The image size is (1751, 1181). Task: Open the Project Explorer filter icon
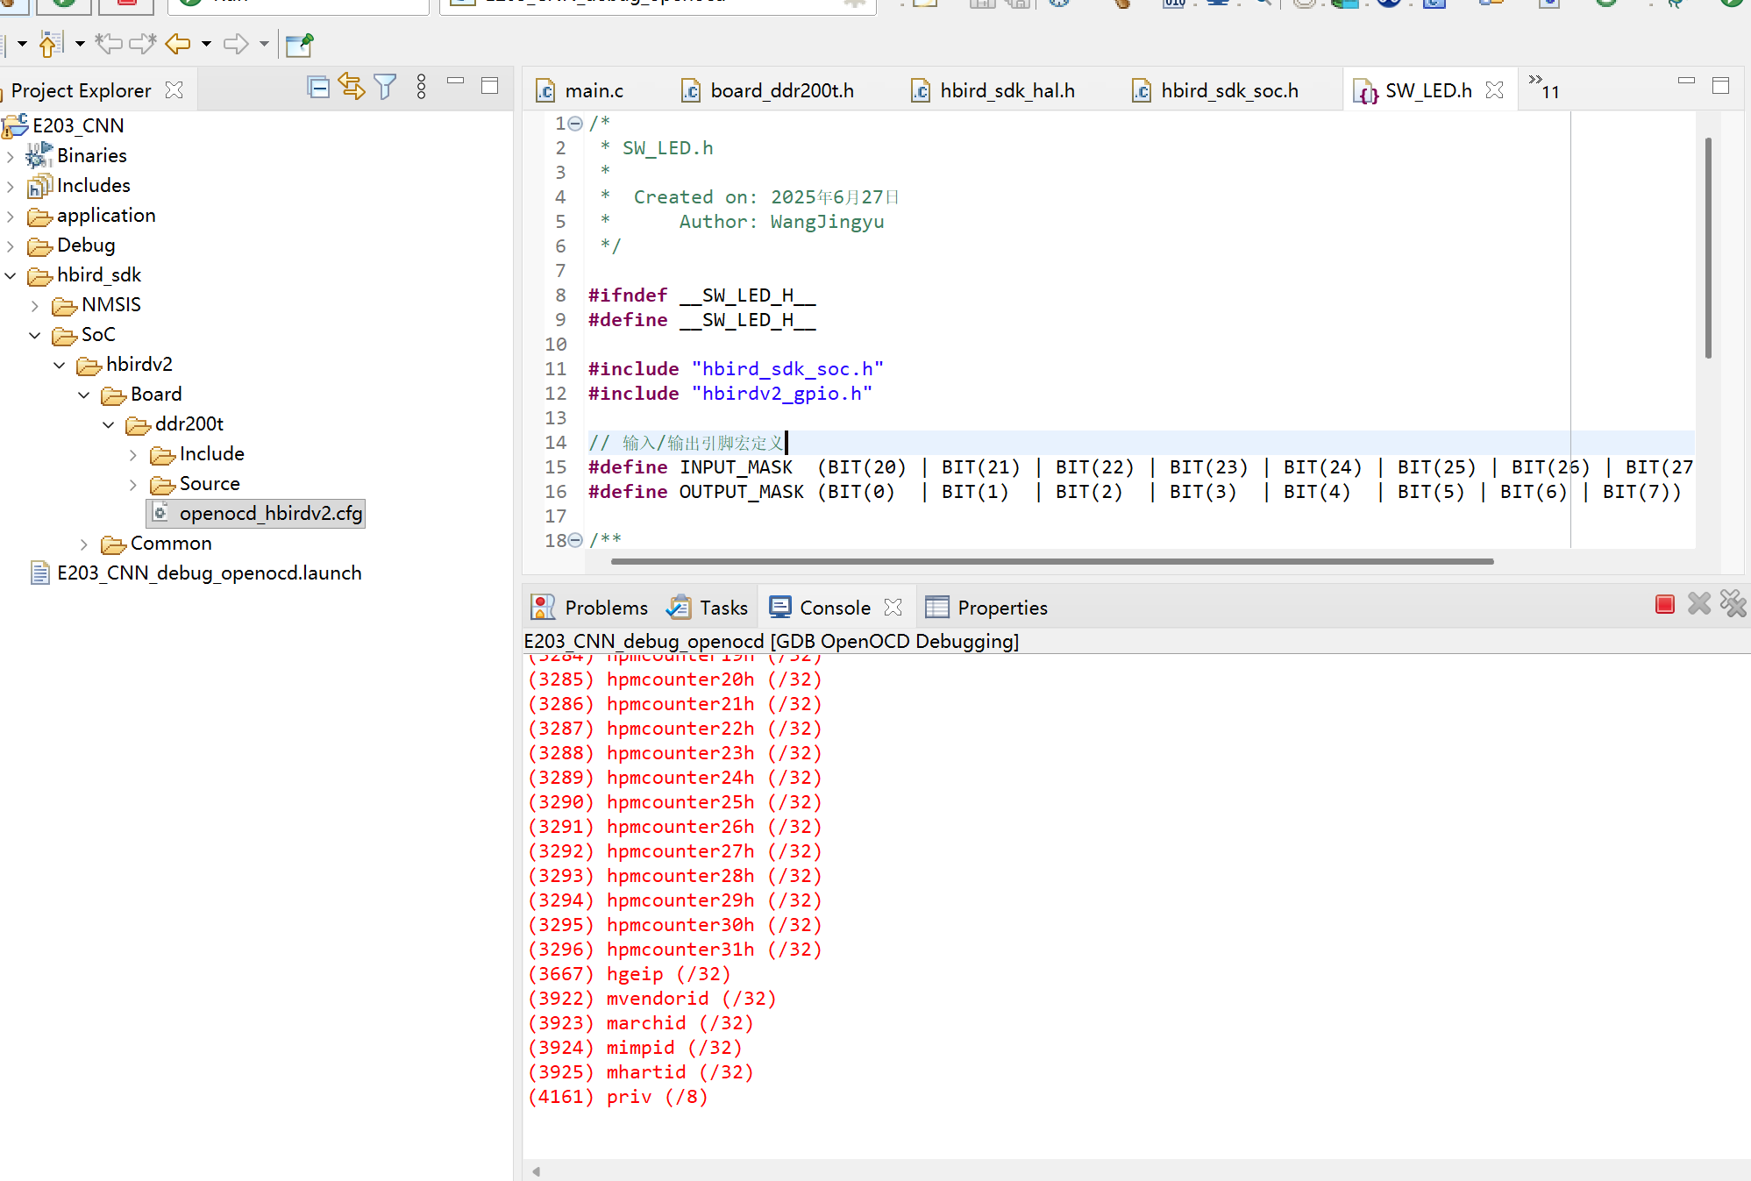385,87
